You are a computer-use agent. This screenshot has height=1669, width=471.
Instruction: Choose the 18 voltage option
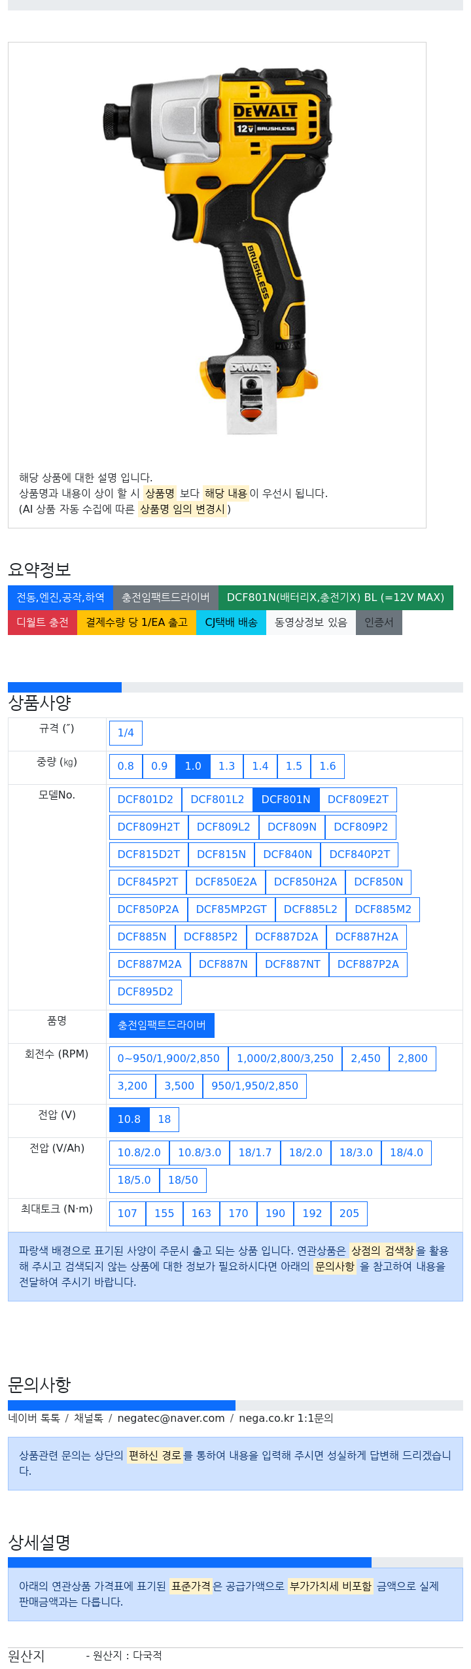click(164, 1119)
